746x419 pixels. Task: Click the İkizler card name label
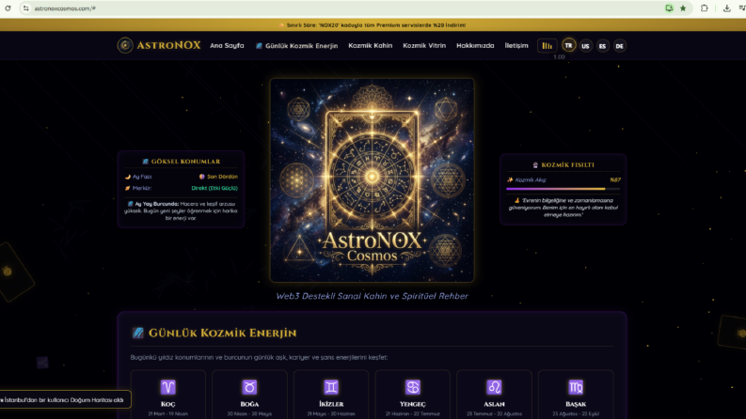click(x=331, y=404)
